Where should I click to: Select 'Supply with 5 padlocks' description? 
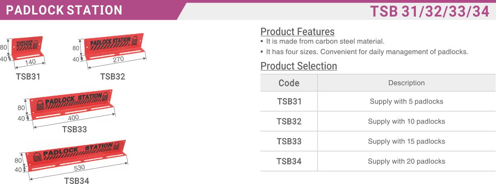point(406,101)
